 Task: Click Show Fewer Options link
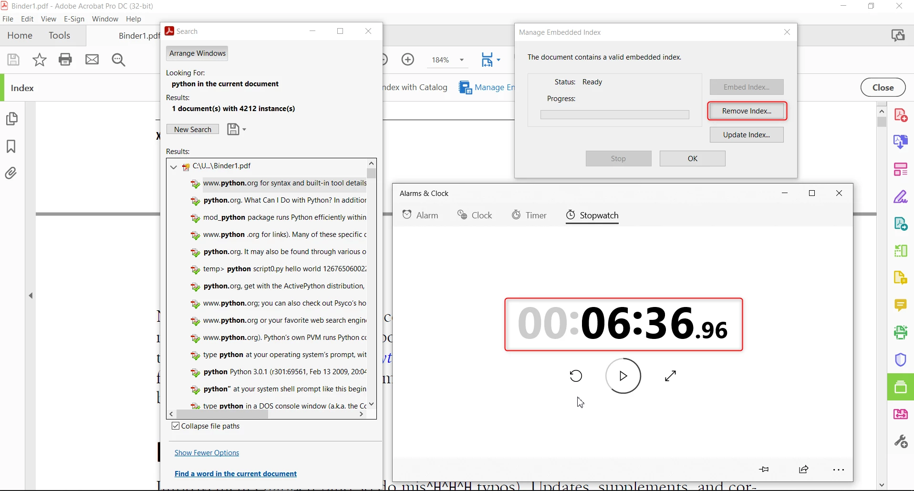pyautogui.click(x=207, y=453)
